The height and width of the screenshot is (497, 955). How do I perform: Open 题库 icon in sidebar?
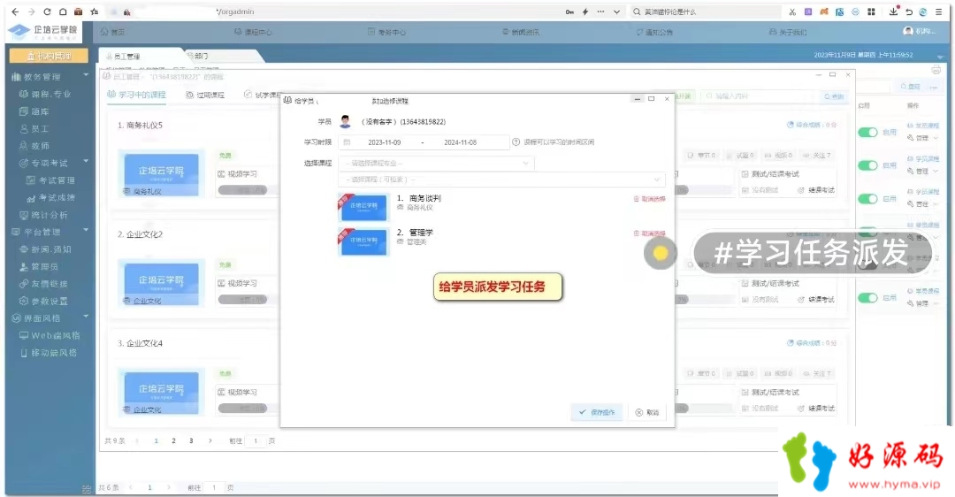[x=24, y=111]
